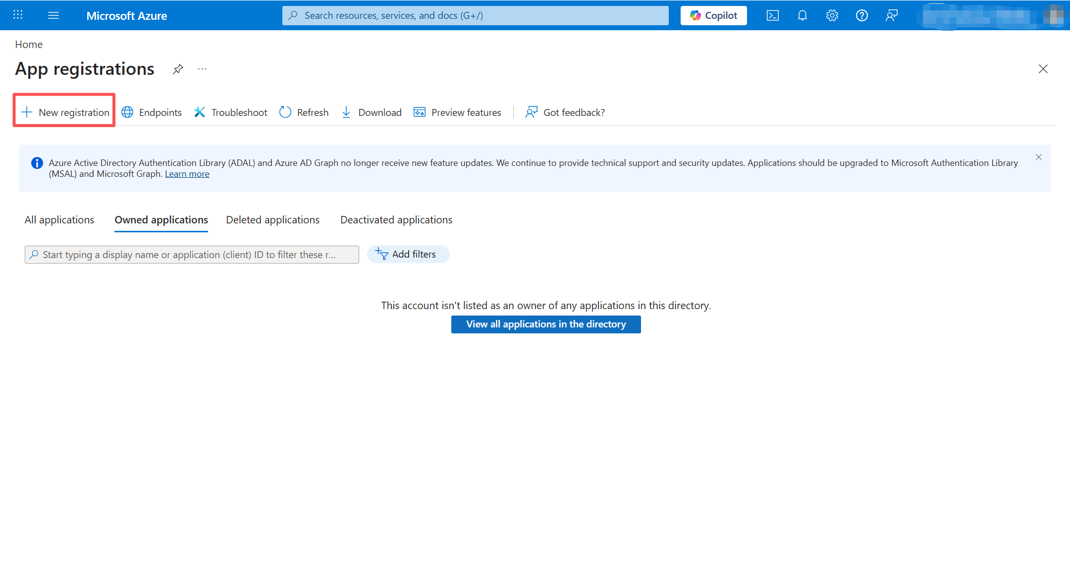Image resolution: width=1070 pixels, height=588 pixels.
Task: Click the Troubleshoot tools icon
Action: (x=200, y=112)
